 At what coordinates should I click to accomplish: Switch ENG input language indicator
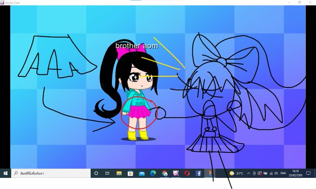click(x=283, y=173)
